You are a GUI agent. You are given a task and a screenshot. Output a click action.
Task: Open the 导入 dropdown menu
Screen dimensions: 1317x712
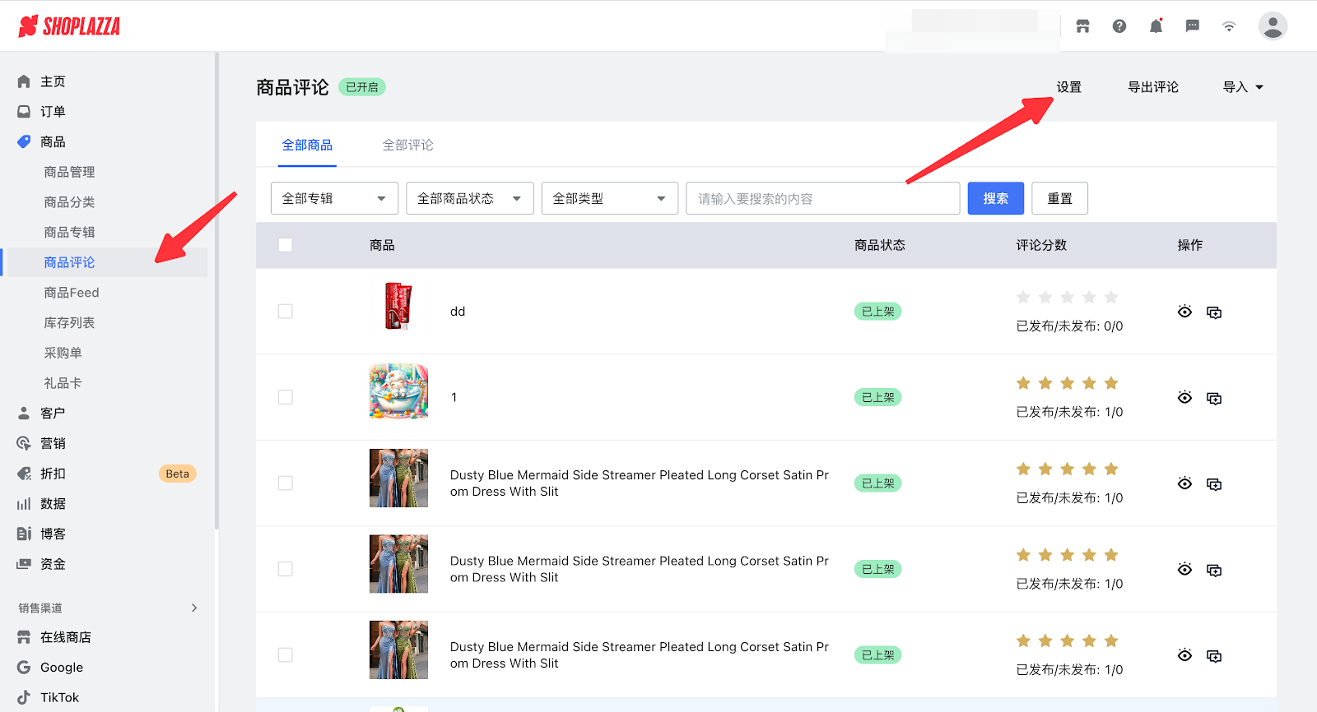click(x=1242, y=87)
